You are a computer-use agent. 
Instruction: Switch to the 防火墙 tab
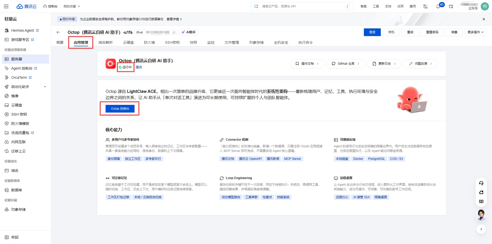point(149,42)
